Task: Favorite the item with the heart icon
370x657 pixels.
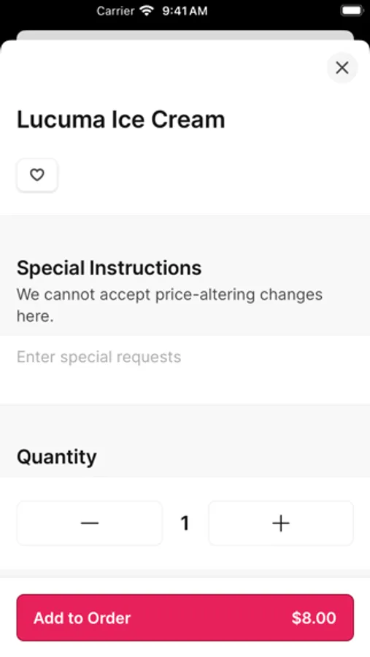Action: [37, 174]
